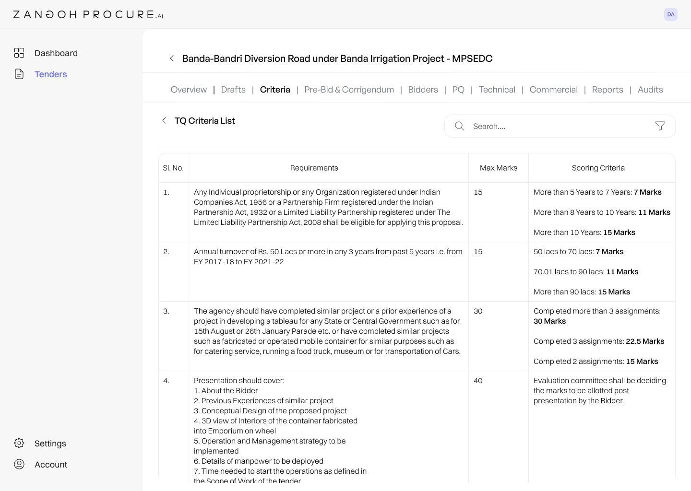Click the Search input field
Screen dimensions: 691x491
point(560,126)
